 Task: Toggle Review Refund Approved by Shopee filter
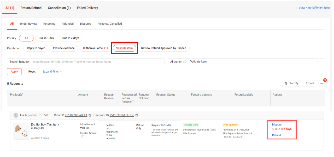(163, 48)
